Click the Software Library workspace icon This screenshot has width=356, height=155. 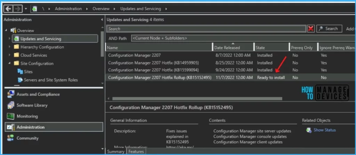pos(11,105)
